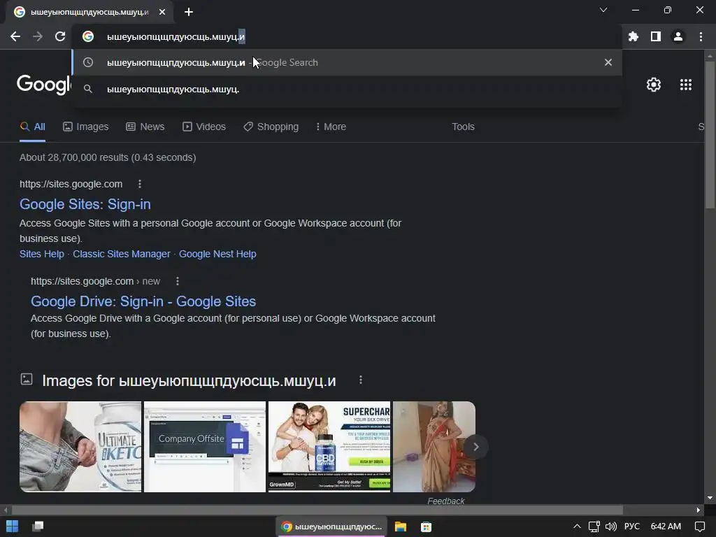Click the results count text

(108, 157)
